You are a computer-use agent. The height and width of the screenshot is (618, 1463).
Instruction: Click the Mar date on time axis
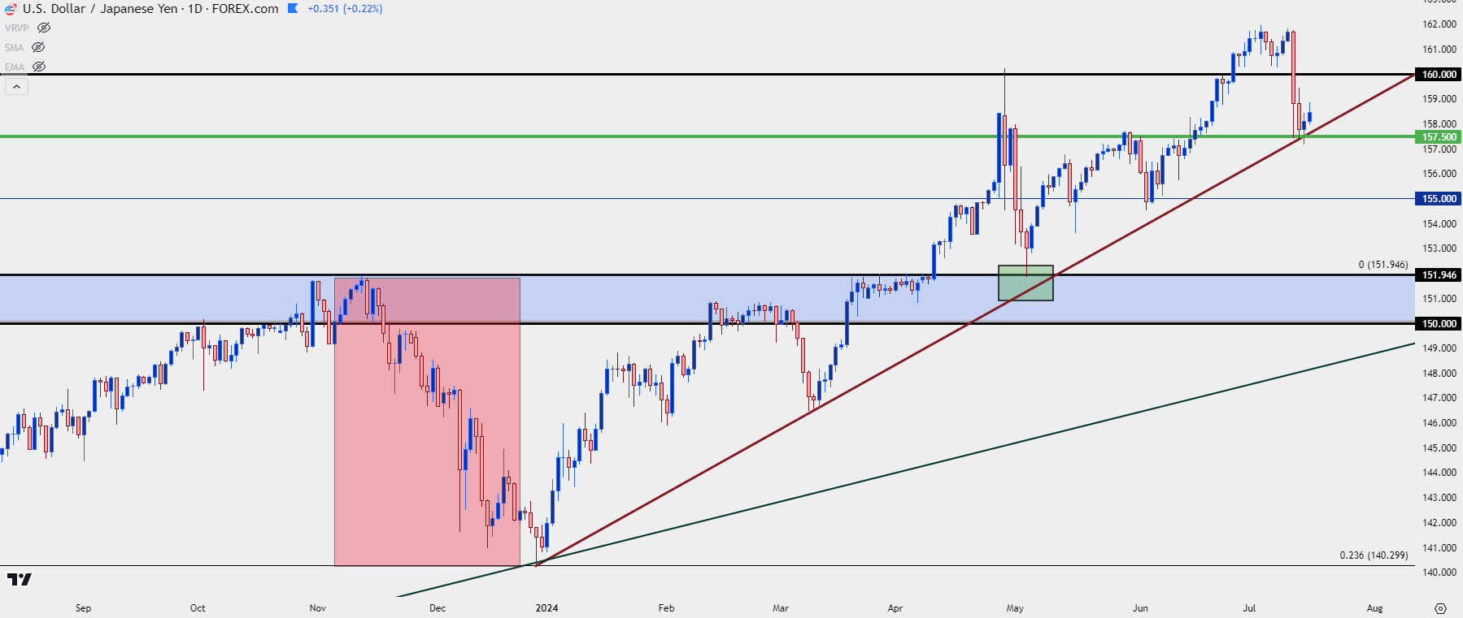(x=781, y=607)
